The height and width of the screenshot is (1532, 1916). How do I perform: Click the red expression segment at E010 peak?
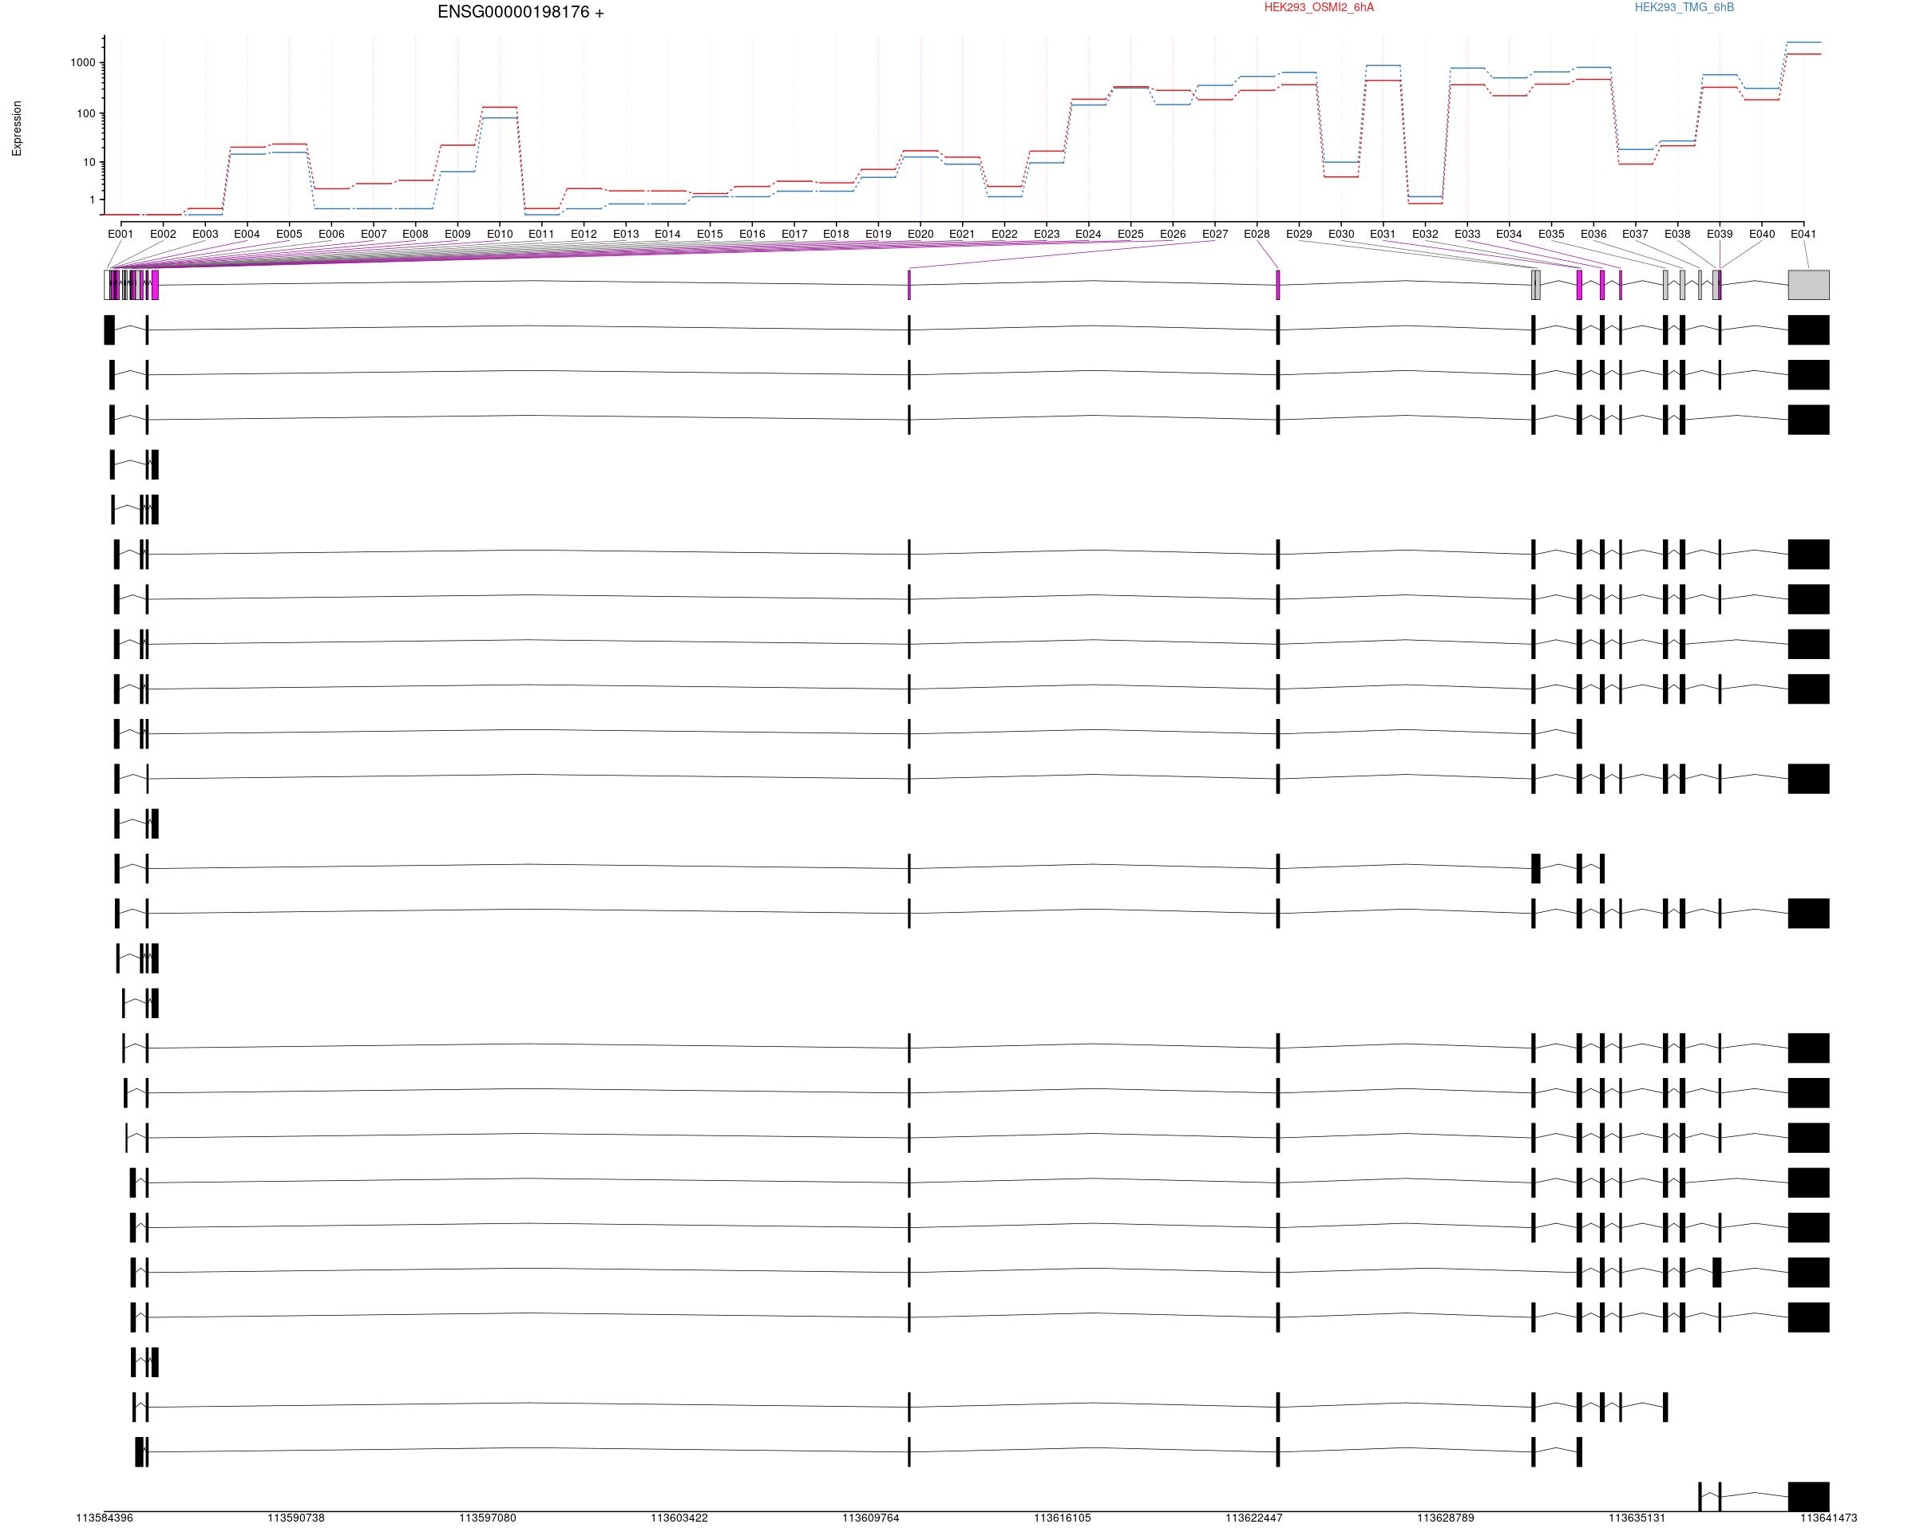click(x=500, y=108)
